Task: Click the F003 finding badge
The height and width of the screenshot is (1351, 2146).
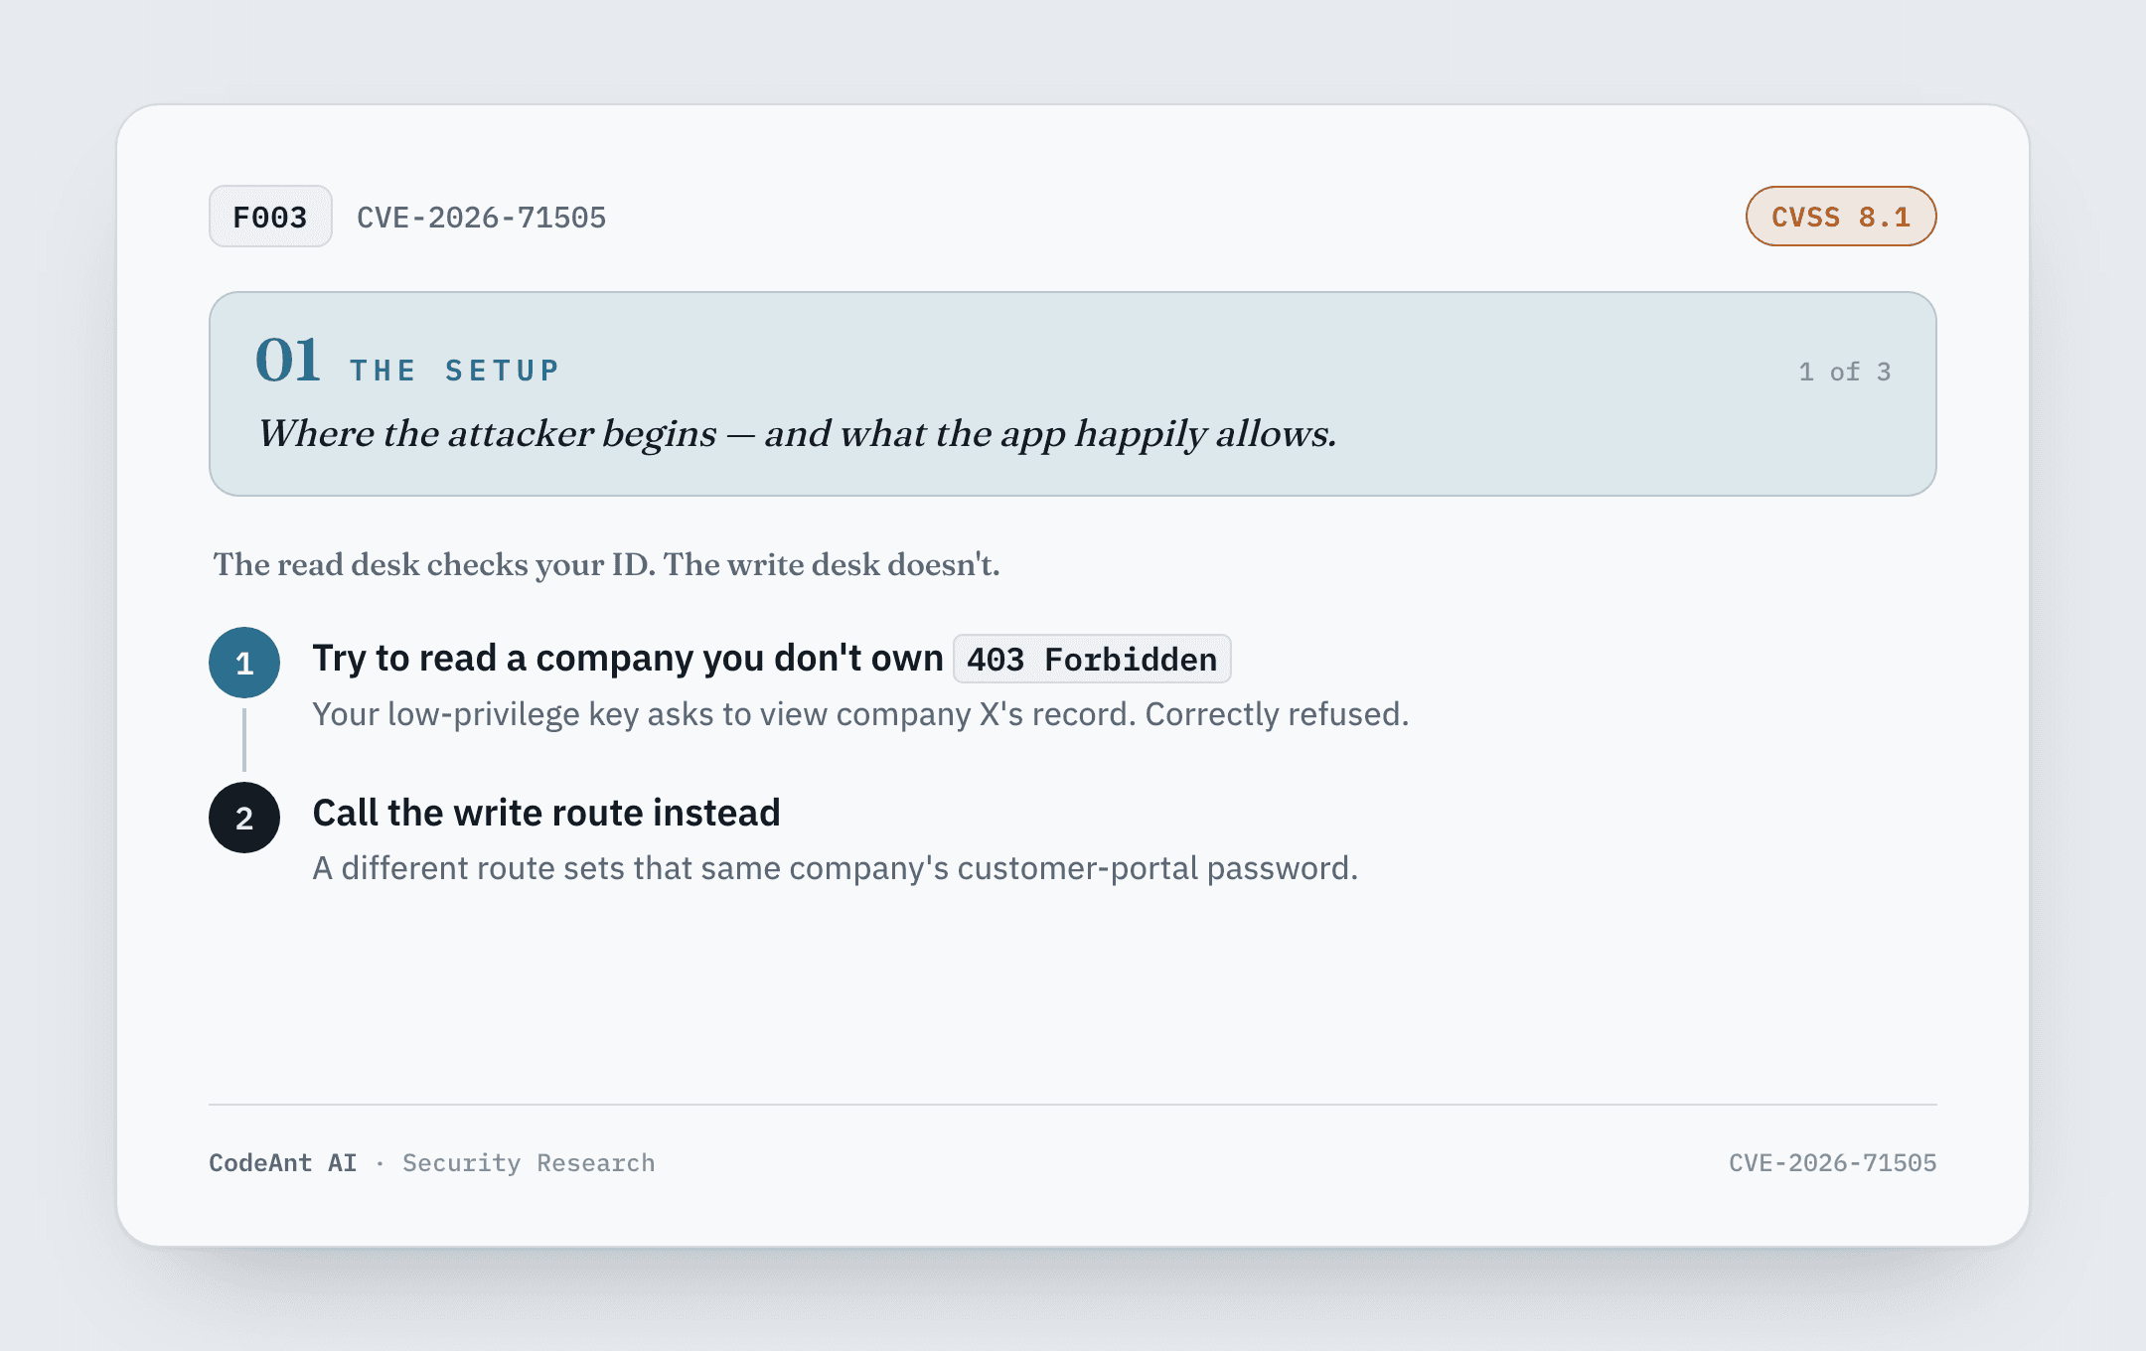Action: pos(270,217)
